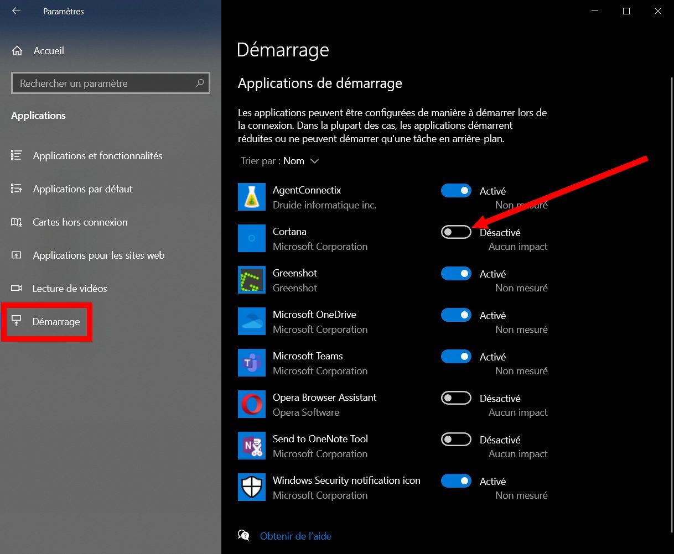Click the Applications de démarrage heading
674x554 pixels.
coord(320,83)
